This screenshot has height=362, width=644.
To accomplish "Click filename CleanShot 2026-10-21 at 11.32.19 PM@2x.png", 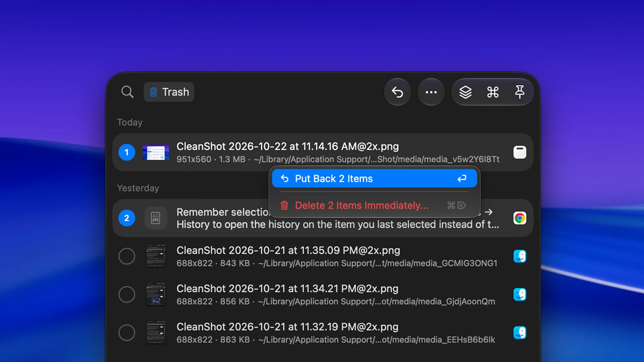I will [x=287, y=327].
